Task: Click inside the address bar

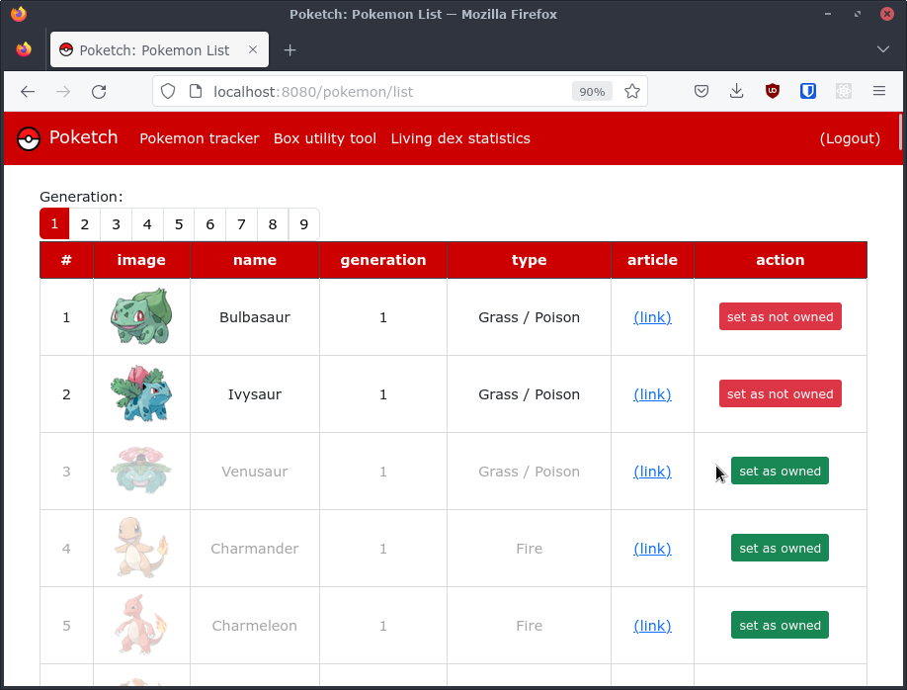Action: [x=395, y=91]
